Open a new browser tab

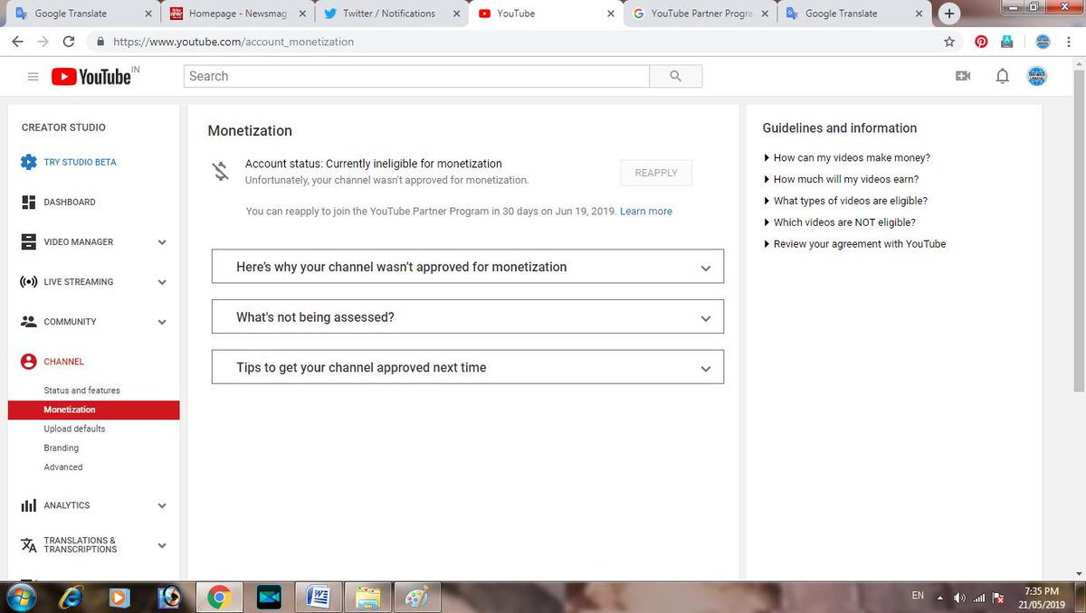pos(949,14)
